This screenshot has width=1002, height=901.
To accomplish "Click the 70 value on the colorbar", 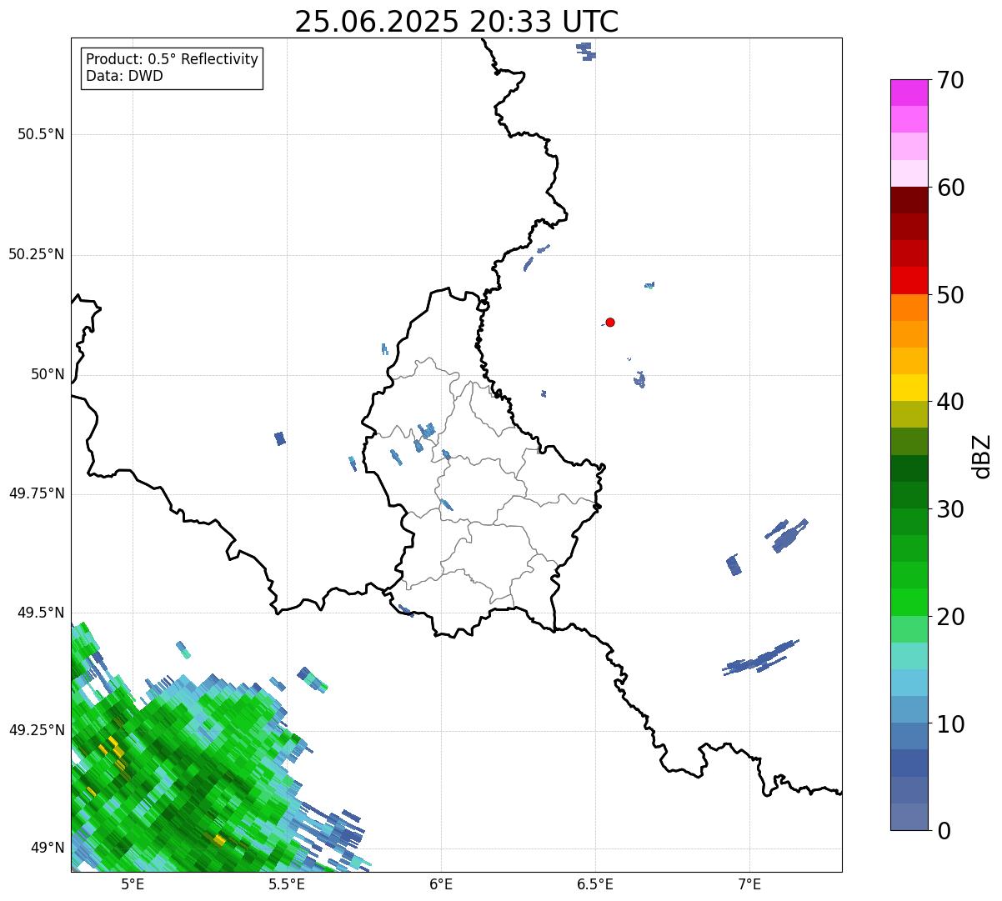I will (x=950, y=80).
